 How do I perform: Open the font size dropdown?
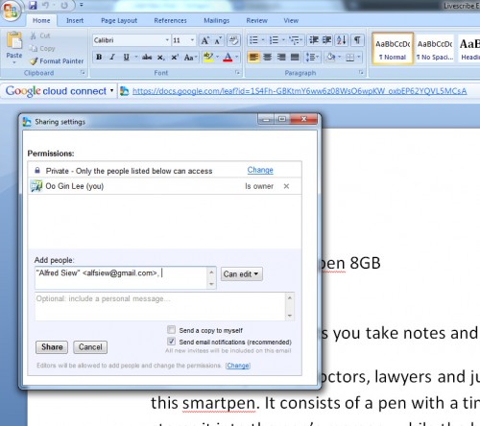tap(192, 40)
